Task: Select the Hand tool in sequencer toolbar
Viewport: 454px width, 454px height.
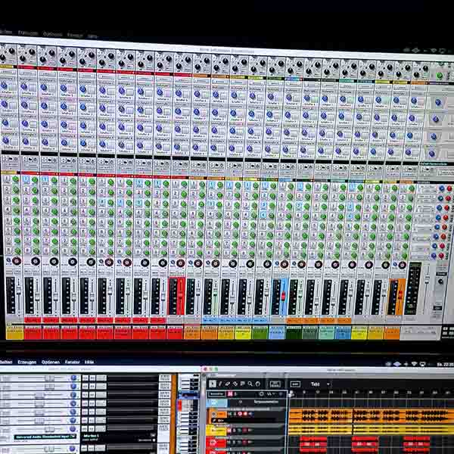Action: [258, 384]
